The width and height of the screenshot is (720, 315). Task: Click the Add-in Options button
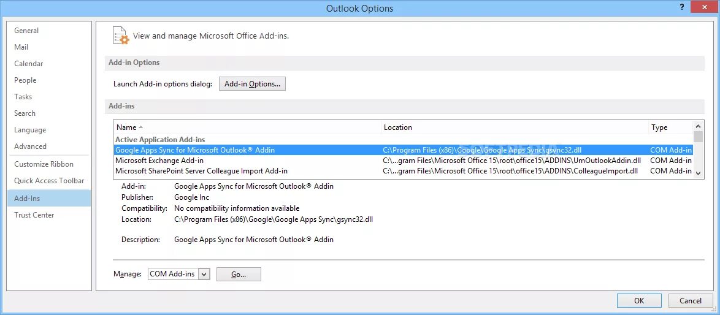click(x=252, y=84)
